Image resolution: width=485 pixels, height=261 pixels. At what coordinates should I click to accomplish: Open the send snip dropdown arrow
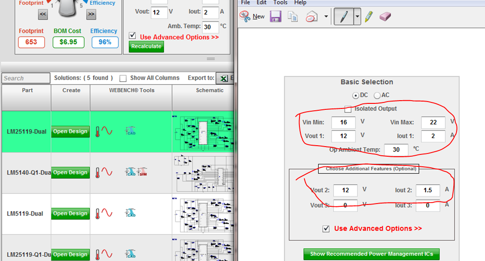tap(326, 17)
